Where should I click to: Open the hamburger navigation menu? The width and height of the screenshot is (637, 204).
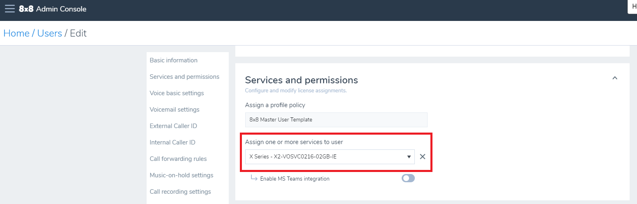pyautogui.click(x=9, y=9)
